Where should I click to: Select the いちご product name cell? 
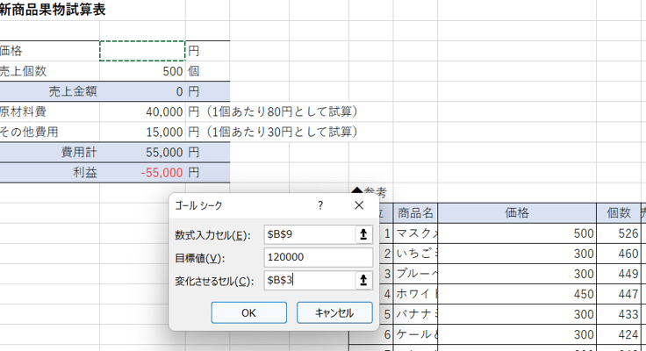(x=415, y=254)
